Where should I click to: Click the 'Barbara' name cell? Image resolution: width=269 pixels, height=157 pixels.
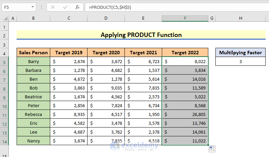pos(33,70)
